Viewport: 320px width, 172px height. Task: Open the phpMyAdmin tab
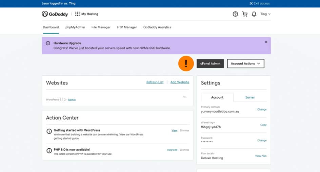[75, 27]
